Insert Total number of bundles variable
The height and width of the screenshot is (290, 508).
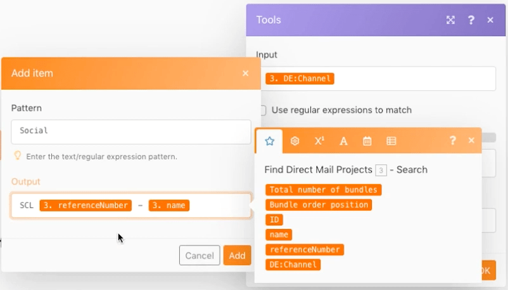tap(323, 190)
